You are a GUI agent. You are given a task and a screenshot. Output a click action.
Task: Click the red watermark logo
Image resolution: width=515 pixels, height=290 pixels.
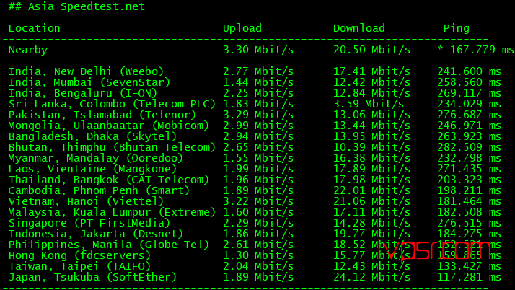click(x=433, y=252)
